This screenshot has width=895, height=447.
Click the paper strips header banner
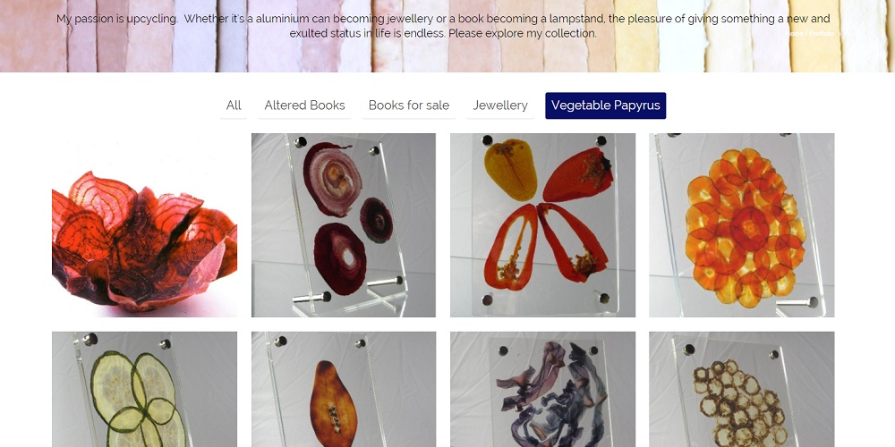[447, 36]
